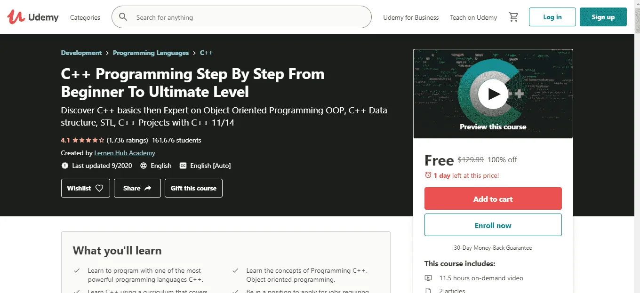Click the Udemy logo

(x=33, y=17)
